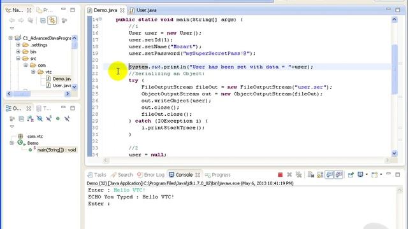Click the Clear Console icon
Image resolution: width=408 pixels, height=229 pixels.
pyautogui.click(x=310, y=175)
